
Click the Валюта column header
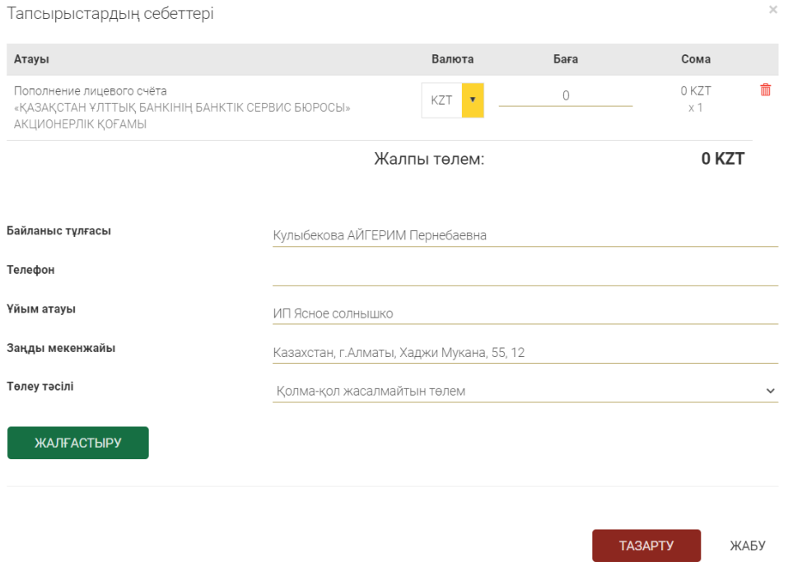point(452,59)
